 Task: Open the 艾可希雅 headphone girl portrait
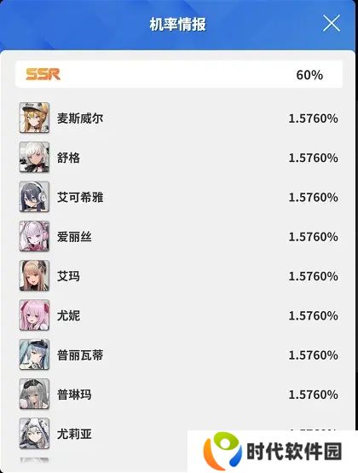click(x=34, y=197)
